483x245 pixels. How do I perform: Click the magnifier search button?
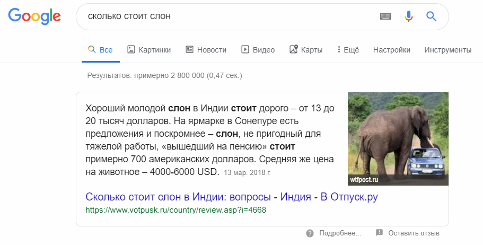click(431, 16)
